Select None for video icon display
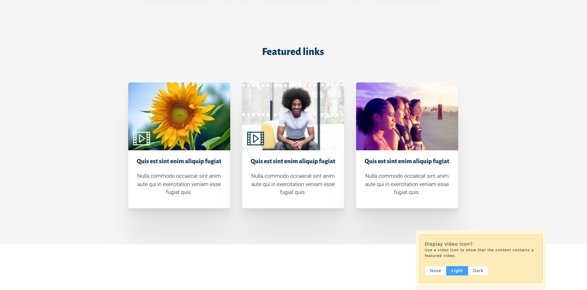Viewport: 587px width, 290px height. coord(435,271)
